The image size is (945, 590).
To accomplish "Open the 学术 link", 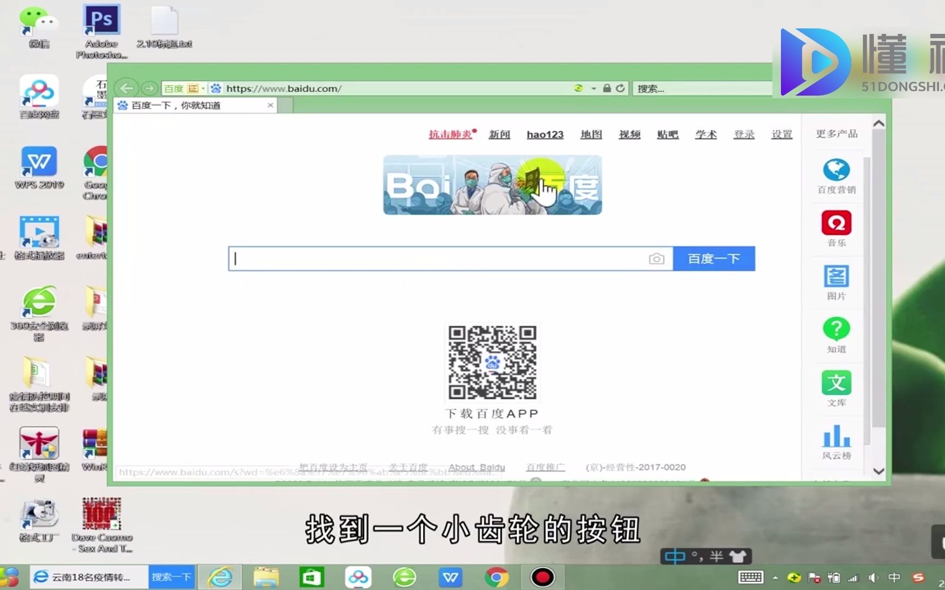I will pos(706,134).
